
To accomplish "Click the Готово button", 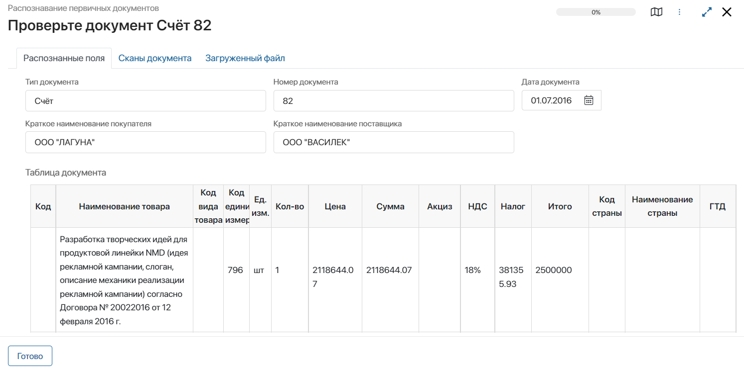I will click(30, 356).
